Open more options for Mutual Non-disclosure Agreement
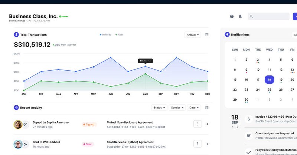The height and width of the screenshot is (155, 297). coord(198,124)
